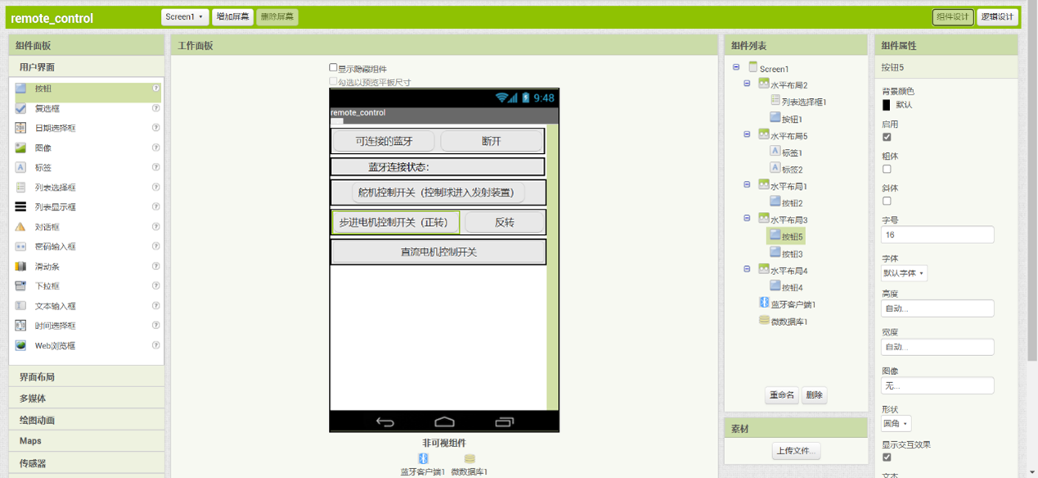Select the 对话框 warning component icon

pos(20,227)
